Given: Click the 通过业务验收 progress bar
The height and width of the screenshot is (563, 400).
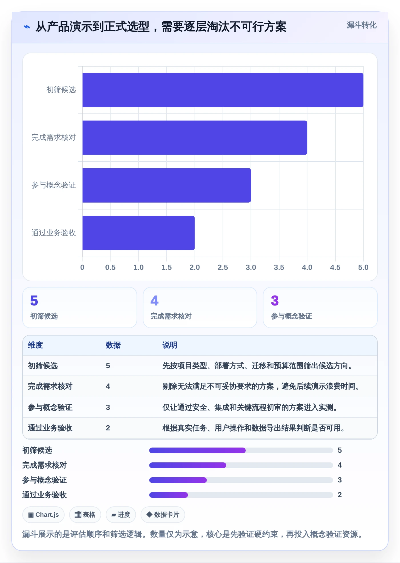Looking at the screenshot, I should [241, 495].
